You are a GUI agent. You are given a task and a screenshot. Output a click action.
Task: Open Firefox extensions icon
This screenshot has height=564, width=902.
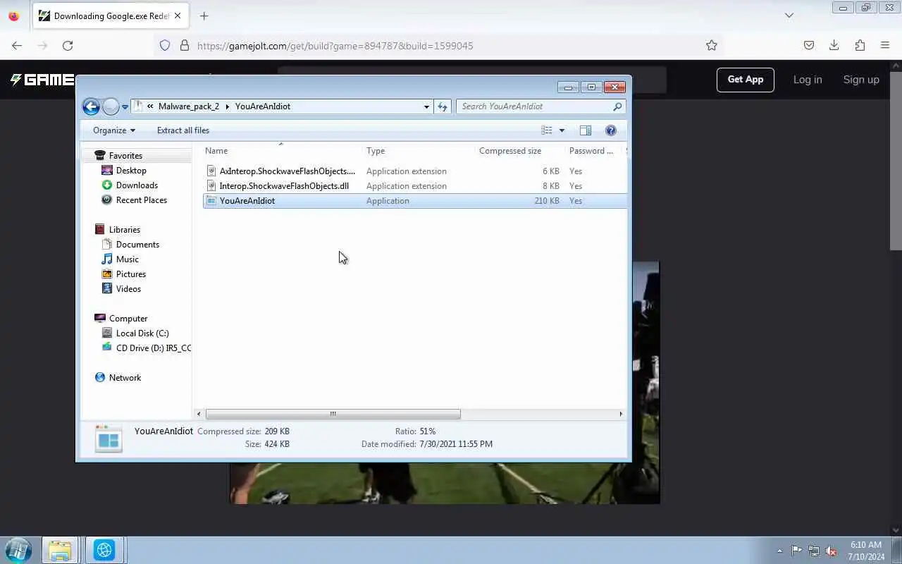coord(860,45)
